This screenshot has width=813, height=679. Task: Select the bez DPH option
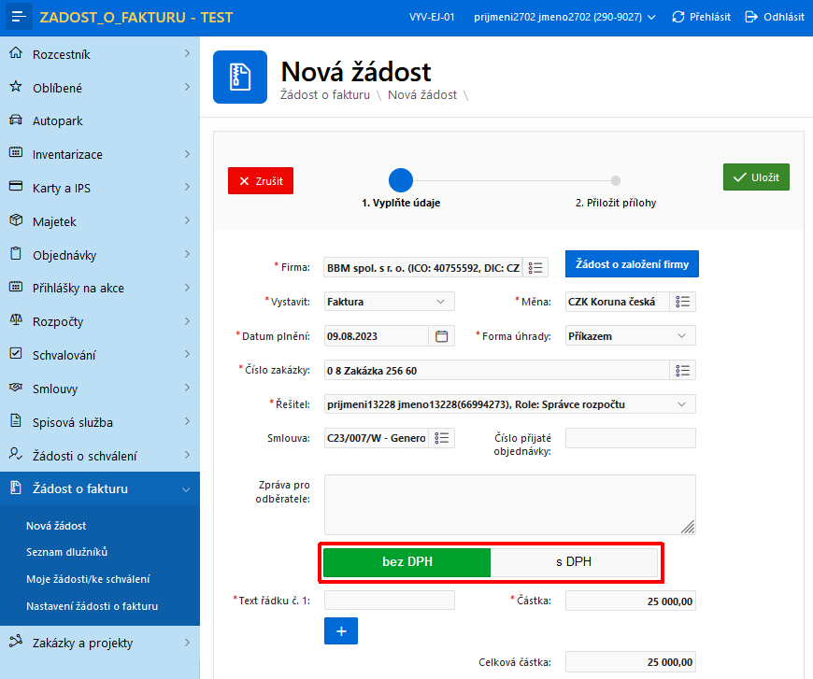point(407,562)
